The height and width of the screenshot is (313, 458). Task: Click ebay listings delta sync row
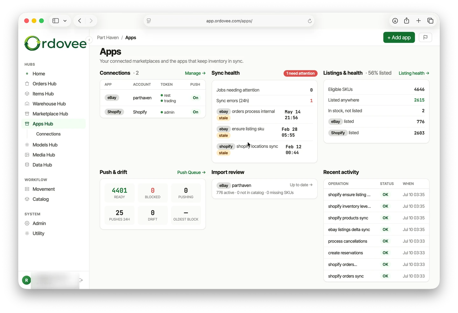pyautogui.click(x=376, y=230)
